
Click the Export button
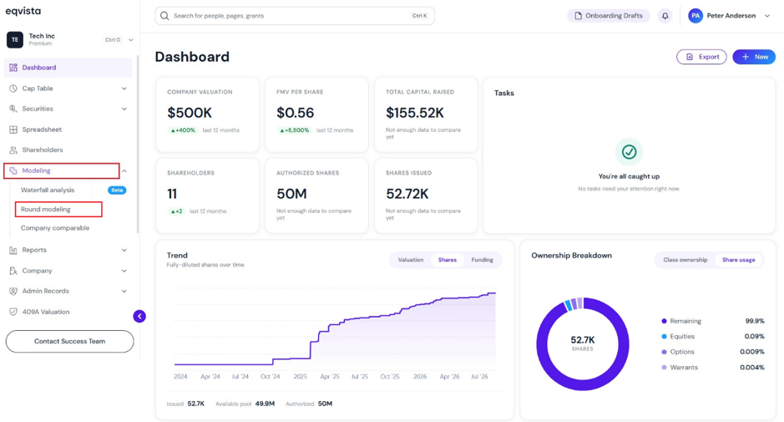(x=701, y=57)
